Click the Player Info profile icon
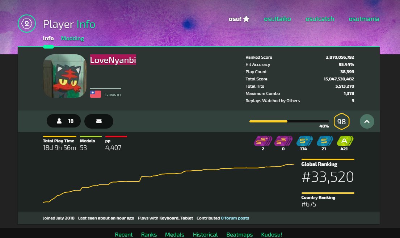The image size is (400, 238). pyautogui.click(x=27, y=24)
